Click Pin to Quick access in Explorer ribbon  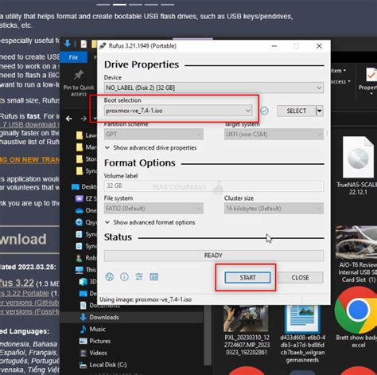point(79,84)
